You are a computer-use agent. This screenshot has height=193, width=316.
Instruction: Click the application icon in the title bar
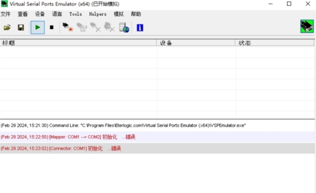pos(4,4)
